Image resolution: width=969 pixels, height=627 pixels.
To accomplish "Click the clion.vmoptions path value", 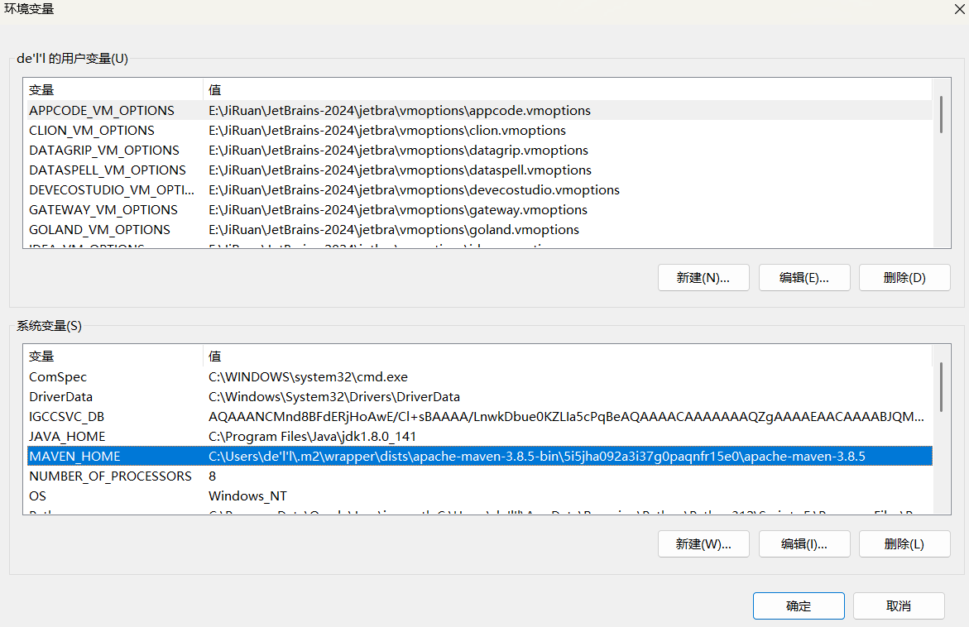I will [387, 131].
